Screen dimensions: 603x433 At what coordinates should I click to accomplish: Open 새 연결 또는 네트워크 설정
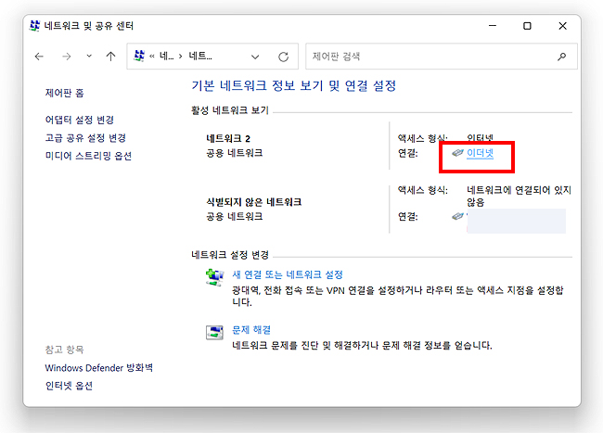pos(288,274)
